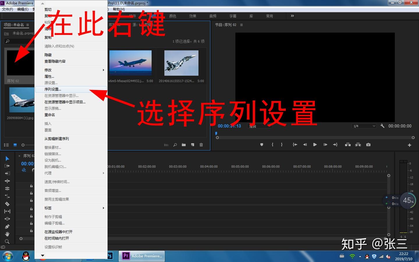Switch project panel to icon view
Viewport: 419px width, 262px height.
[x=15, y=145]
